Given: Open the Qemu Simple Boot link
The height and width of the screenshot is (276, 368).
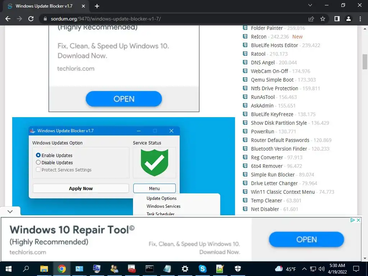Looking at the screenshot, I should [272, 80].
